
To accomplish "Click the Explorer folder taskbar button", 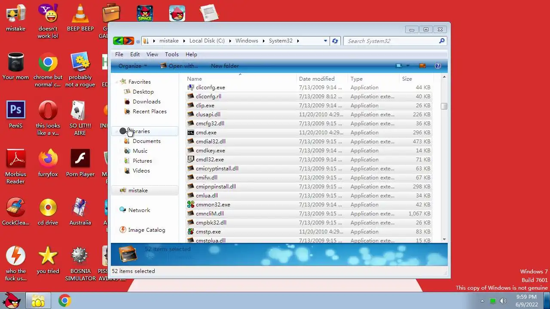I will [x=38, y=301].
